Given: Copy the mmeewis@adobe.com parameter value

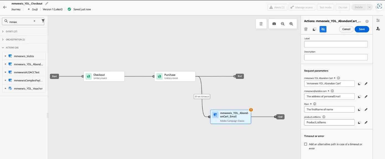Looking at the screenshot, I should [x=359, y=97].
